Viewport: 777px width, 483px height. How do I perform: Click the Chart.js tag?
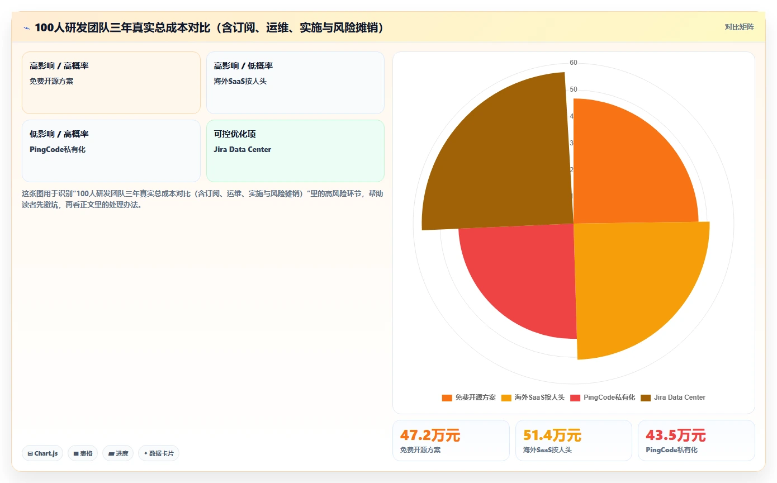coord(42,453)
